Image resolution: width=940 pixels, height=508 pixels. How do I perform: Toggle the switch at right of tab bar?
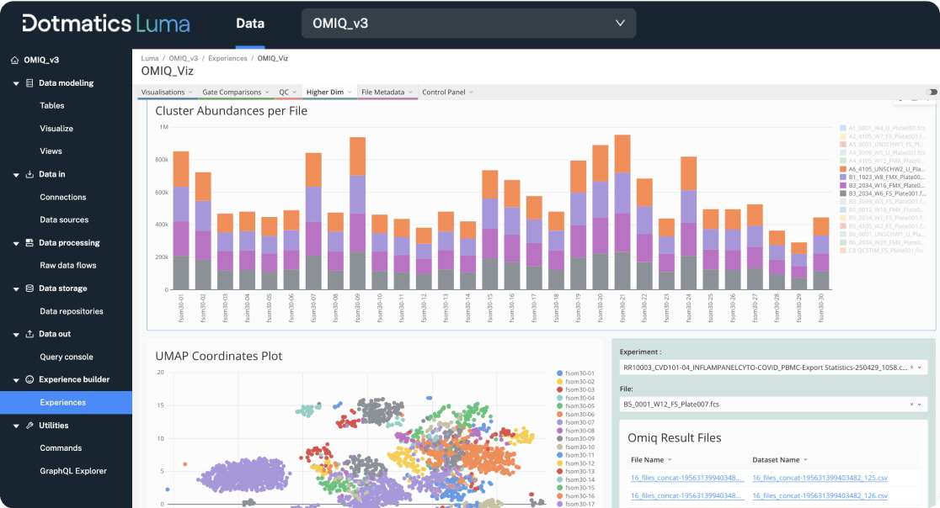932,92
